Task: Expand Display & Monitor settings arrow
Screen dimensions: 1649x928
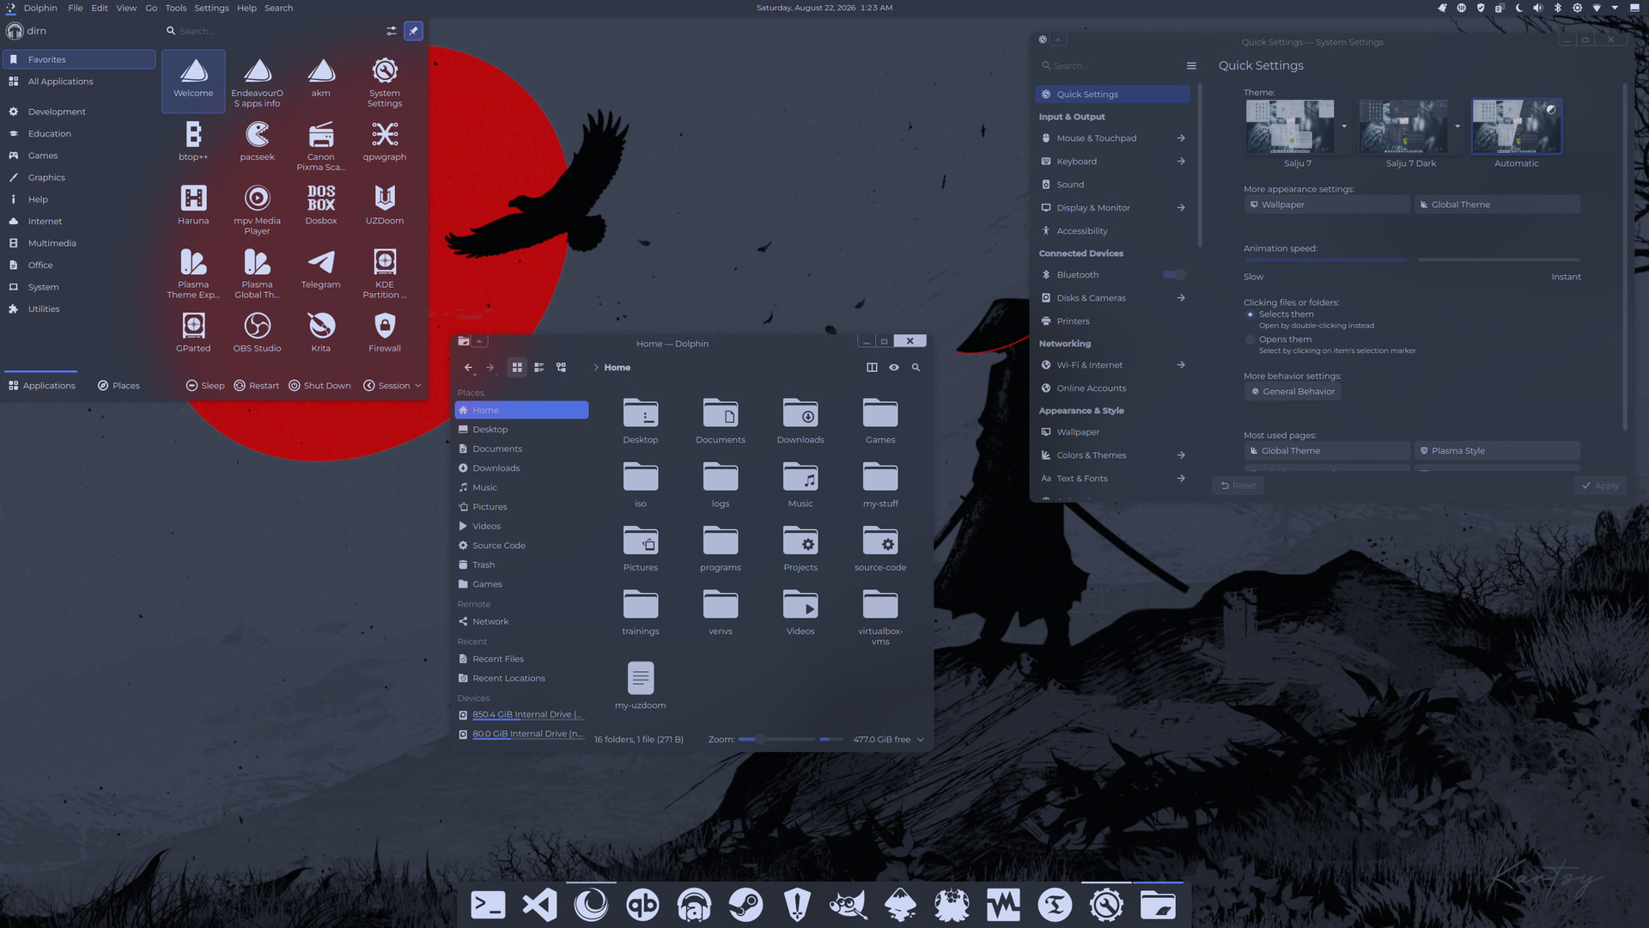Action: [1181, 208]
